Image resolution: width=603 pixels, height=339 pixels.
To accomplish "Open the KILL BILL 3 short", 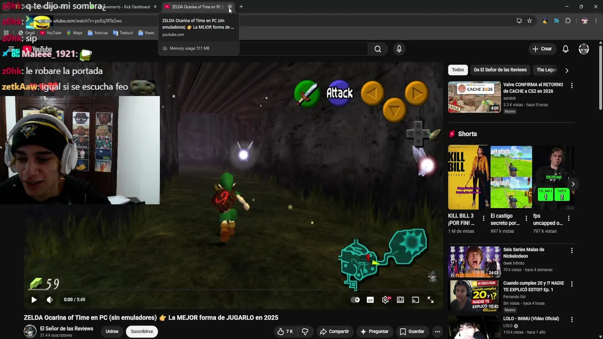I will point(468,178).
